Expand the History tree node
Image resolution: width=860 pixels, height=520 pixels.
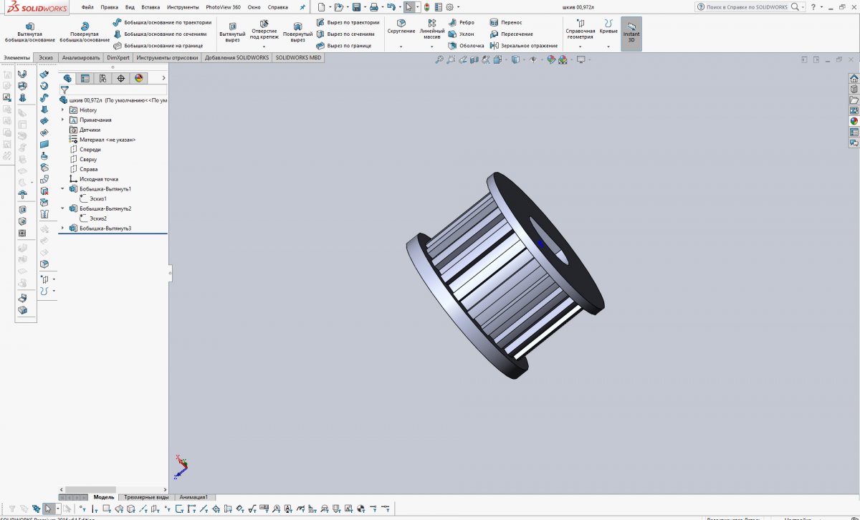pos(63,110)
